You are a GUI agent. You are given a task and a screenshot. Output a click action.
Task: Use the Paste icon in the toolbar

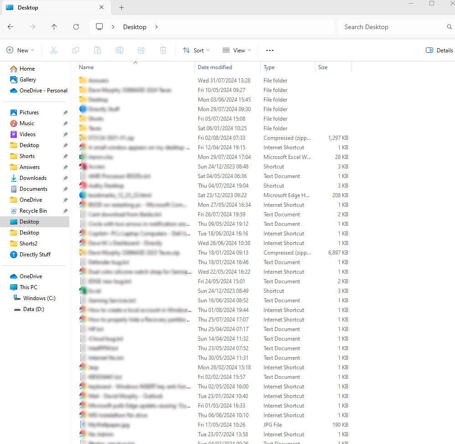[98, 50]
